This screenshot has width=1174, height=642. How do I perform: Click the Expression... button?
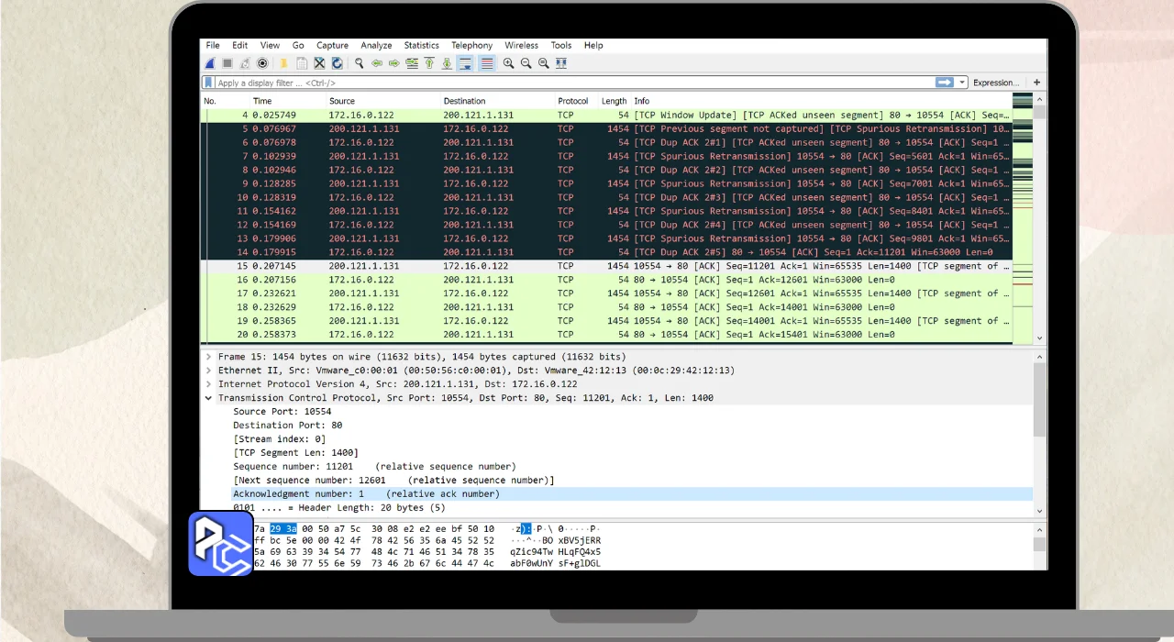coord(995,83)
